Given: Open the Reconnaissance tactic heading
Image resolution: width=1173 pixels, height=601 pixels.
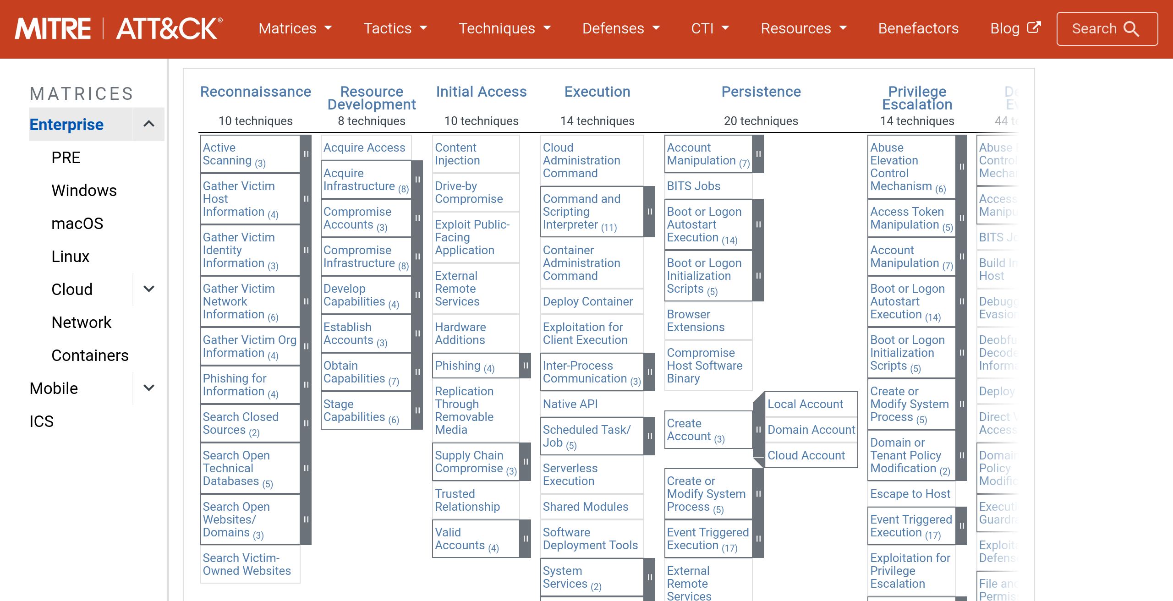Looking at the screenshot, I should pyautogui.click(x=256, y=92).
